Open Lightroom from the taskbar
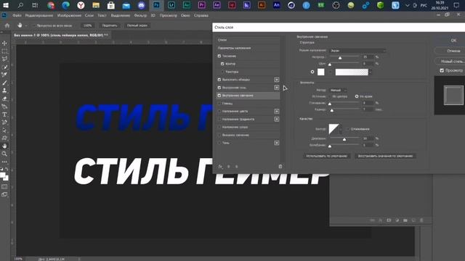Image resolution: width=465 pixels, height=261 pixels. tap(171, 5)
